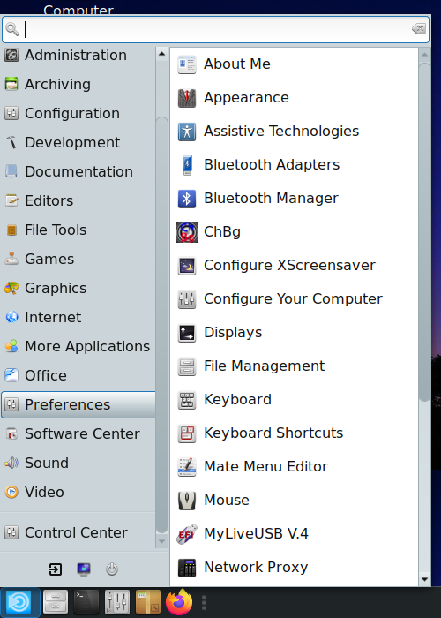Select Office category
The width and height of the screenshot is (441, 618).
[x=78, y=375]
